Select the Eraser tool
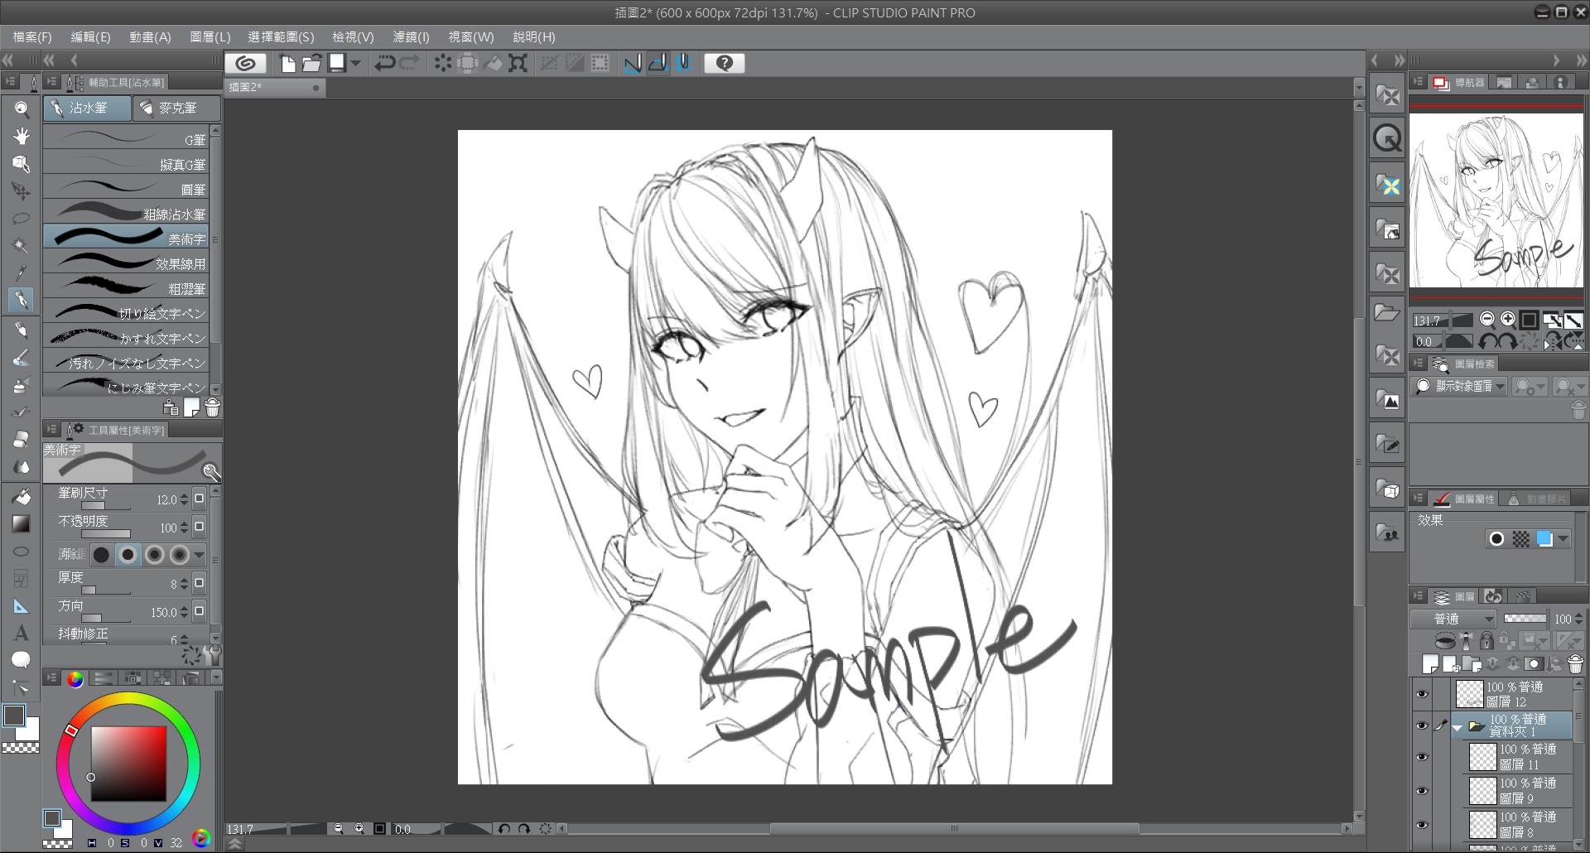 pos(22,440)
